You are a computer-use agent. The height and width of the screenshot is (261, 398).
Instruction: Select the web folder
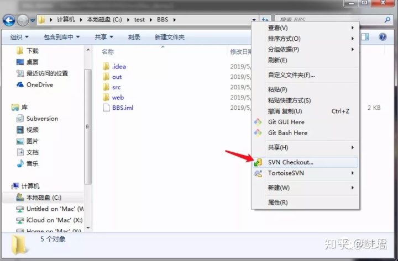click(113, 97)
